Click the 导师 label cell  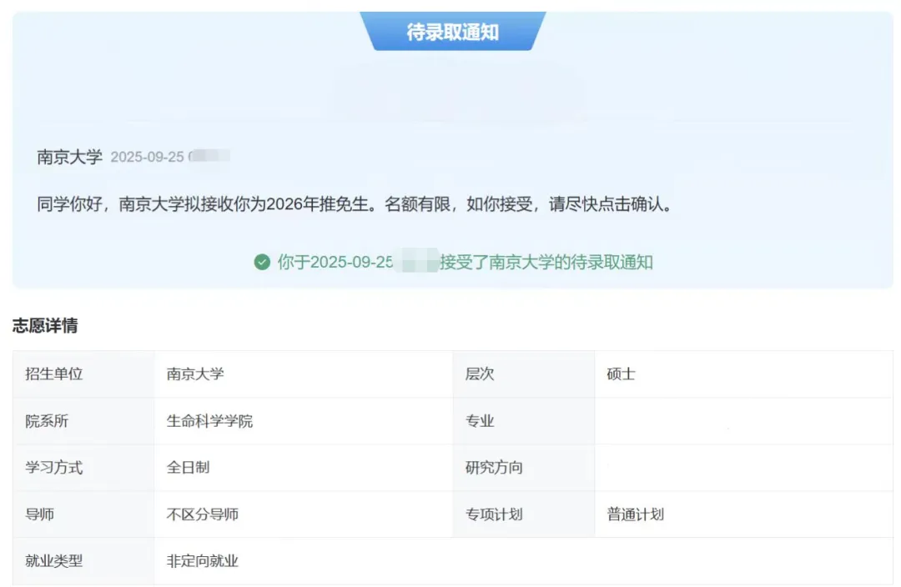click(x=83, y=514)
